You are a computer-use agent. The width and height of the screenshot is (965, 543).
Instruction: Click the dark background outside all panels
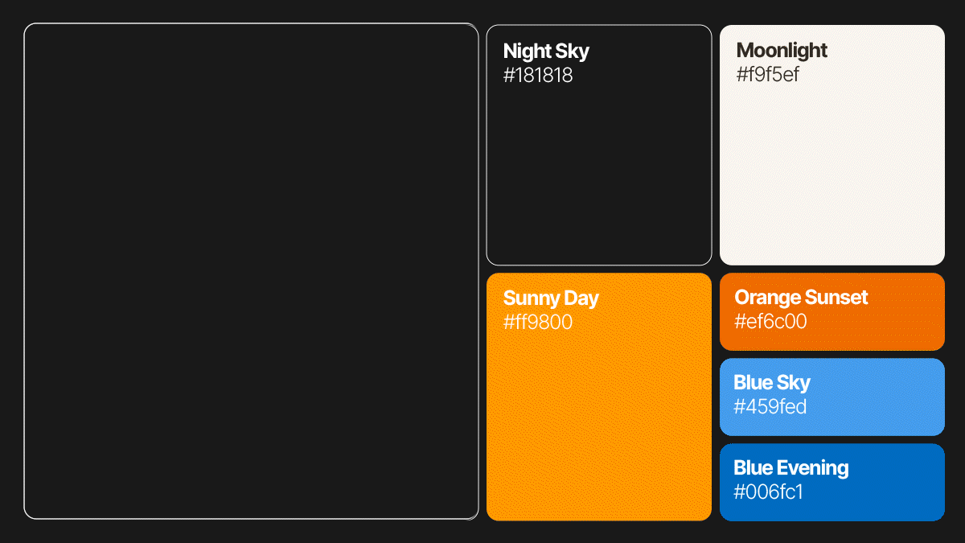[482, 533]
